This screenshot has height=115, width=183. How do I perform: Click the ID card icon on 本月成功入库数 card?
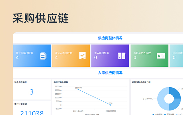pos(161,56)
